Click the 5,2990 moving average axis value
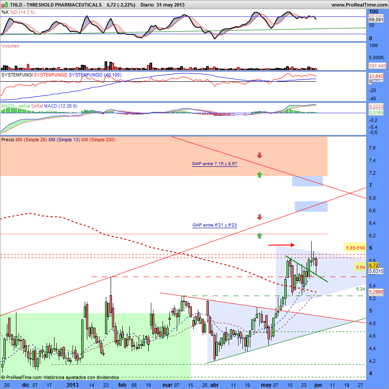389x389 pixels. (376, 292)
